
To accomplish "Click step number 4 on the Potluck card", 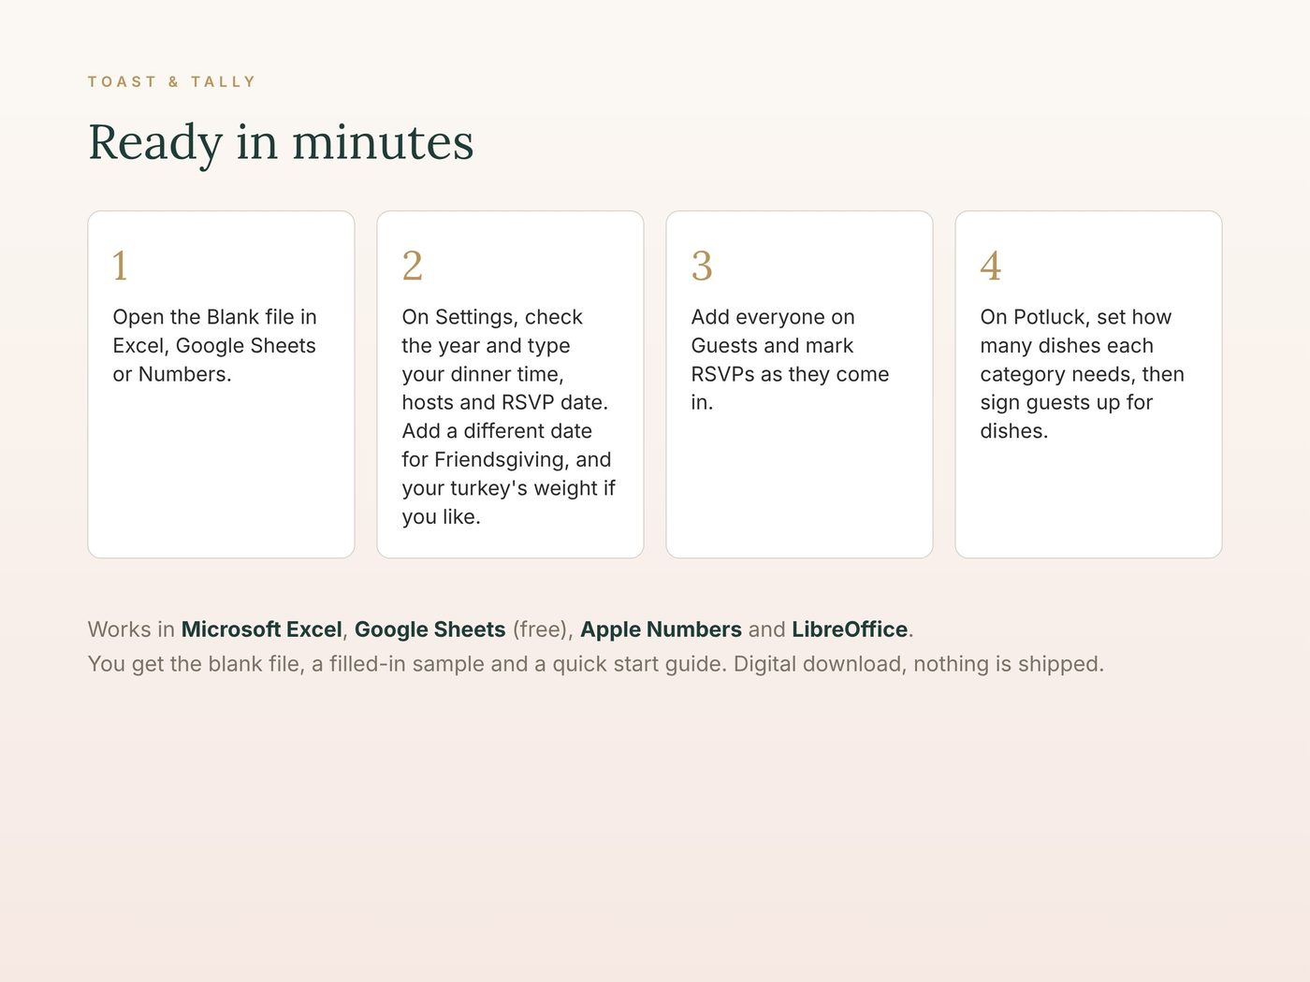I will [991, 266].
